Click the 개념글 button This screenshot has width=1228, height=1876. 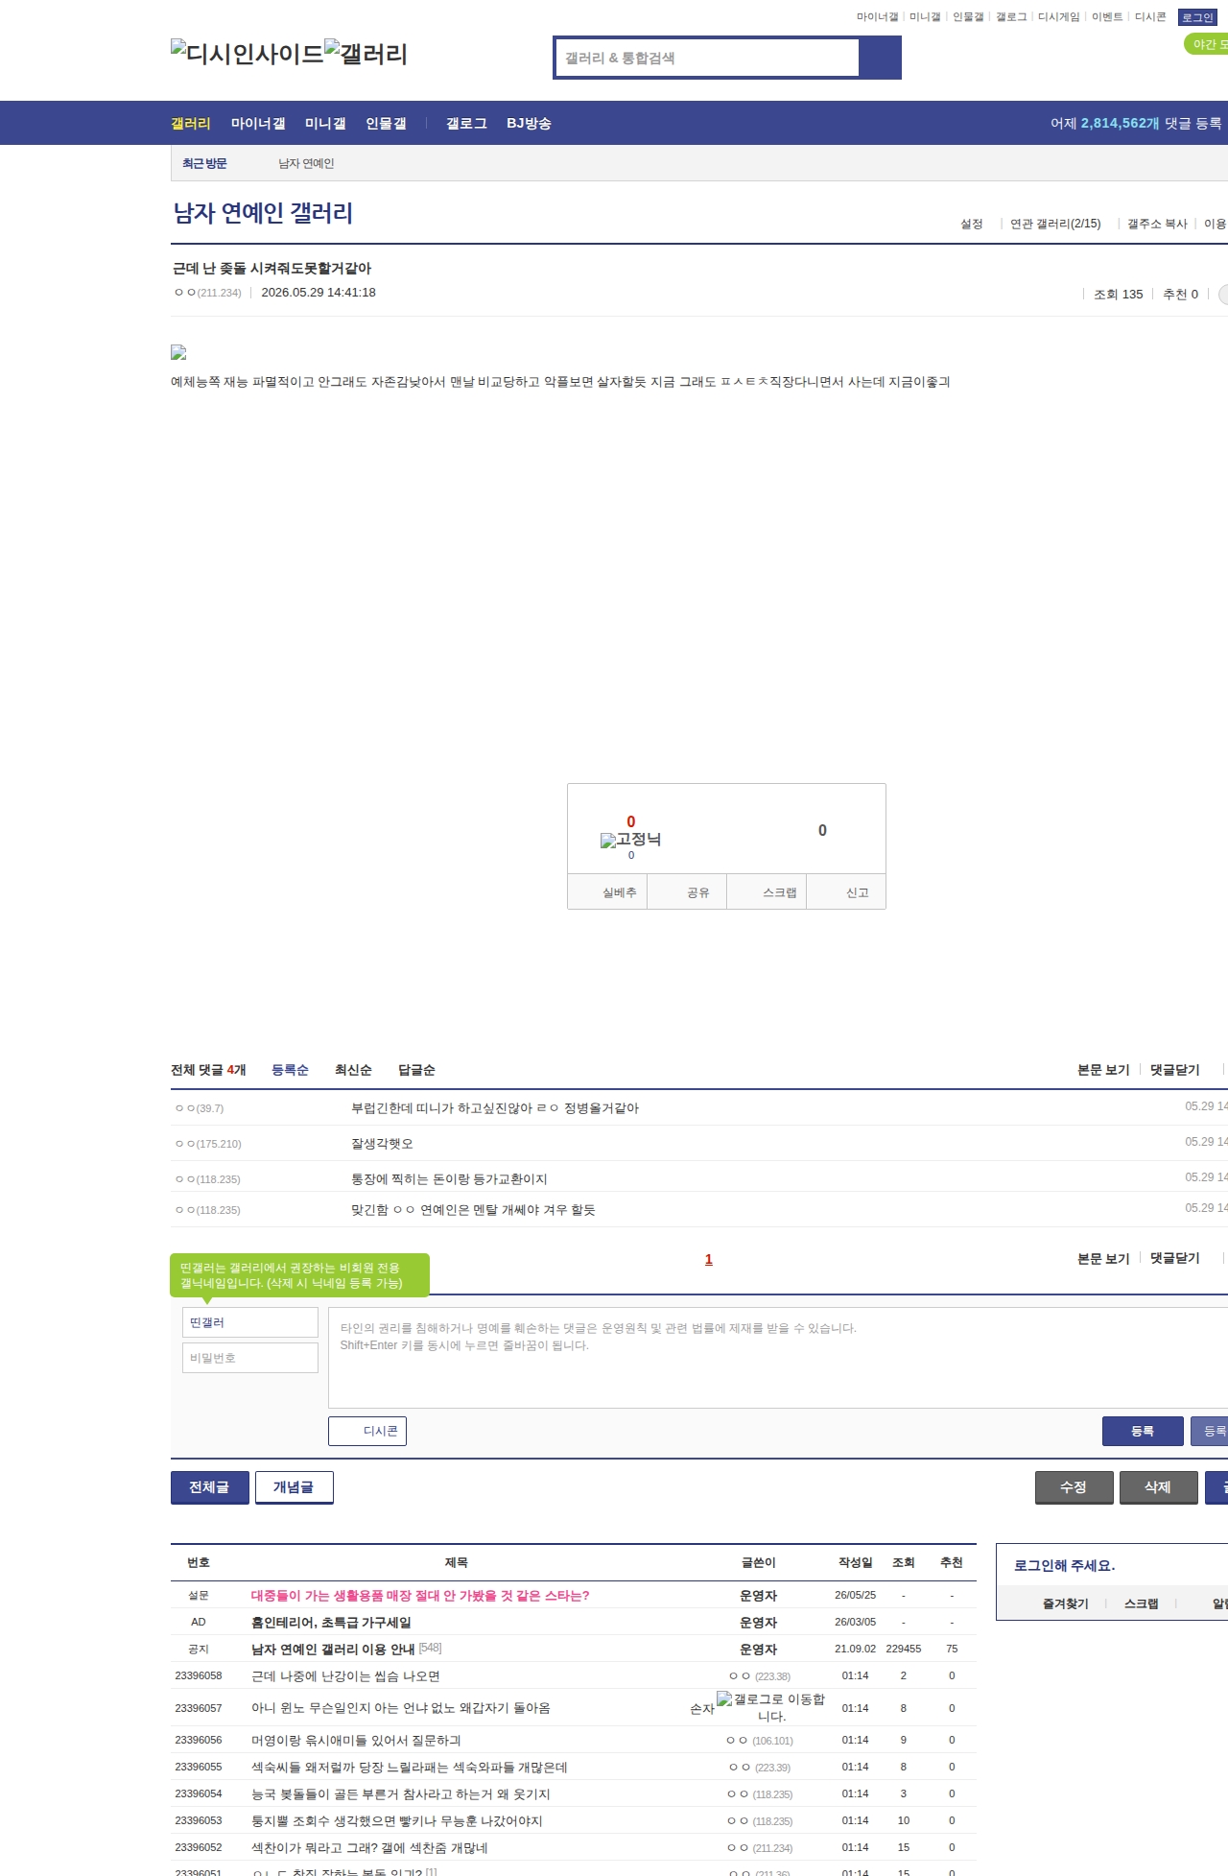tap(294, 1487)
